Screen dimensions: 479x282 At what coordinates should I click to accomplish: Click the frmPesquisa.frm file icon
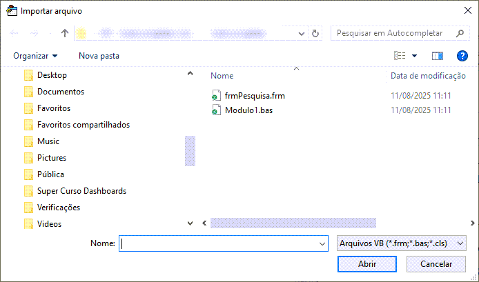point(216,96)
